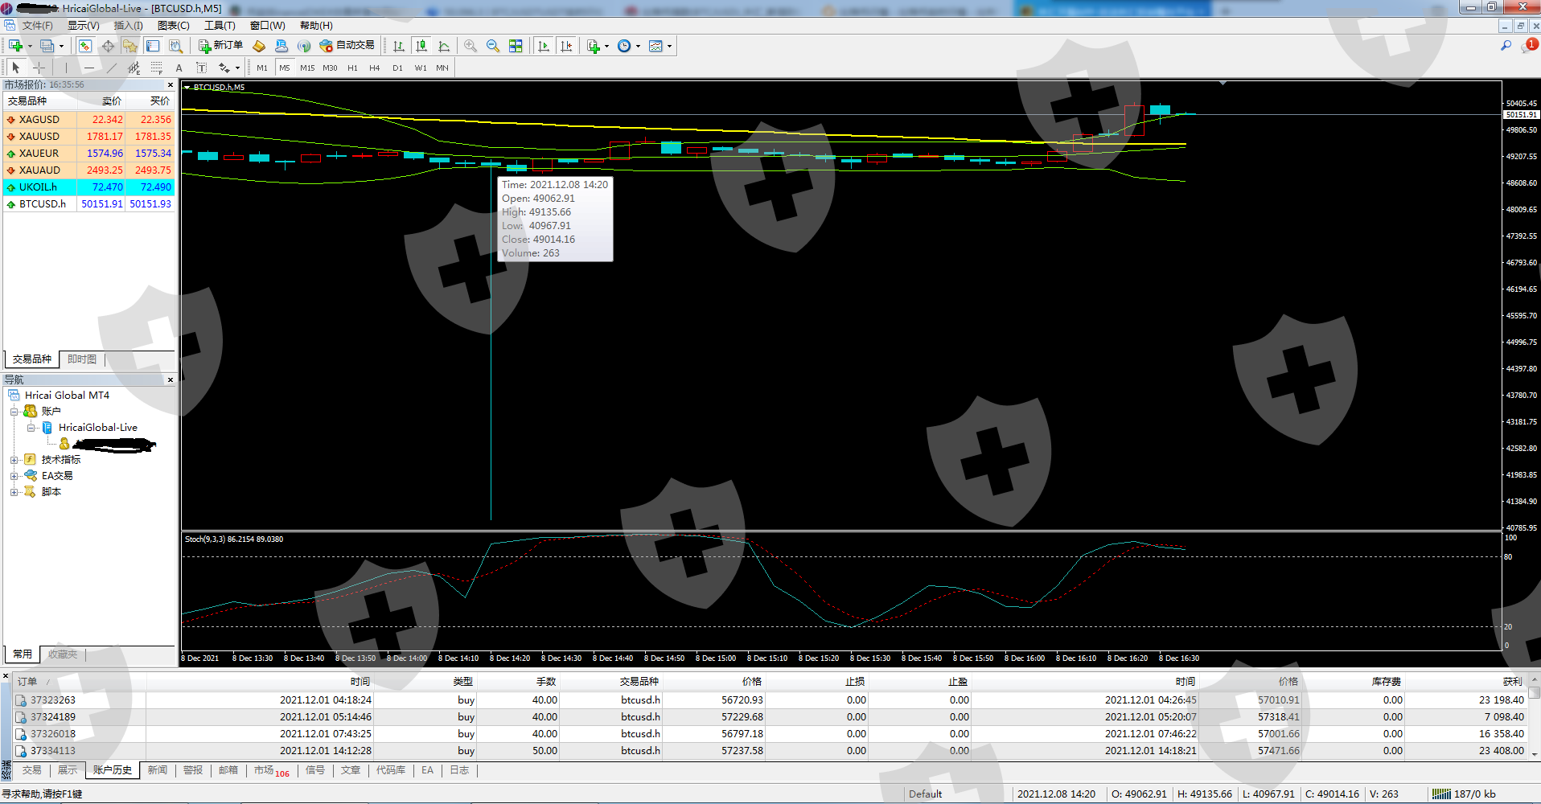The height and width of the screenshot is (804, 1541).
Task: Expand the EA交易 tree node
Action: coord(14,476)
